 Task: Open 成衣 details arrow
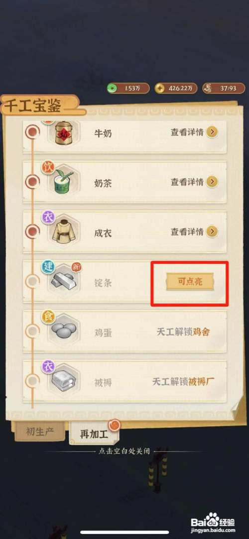tap(212, 231)
